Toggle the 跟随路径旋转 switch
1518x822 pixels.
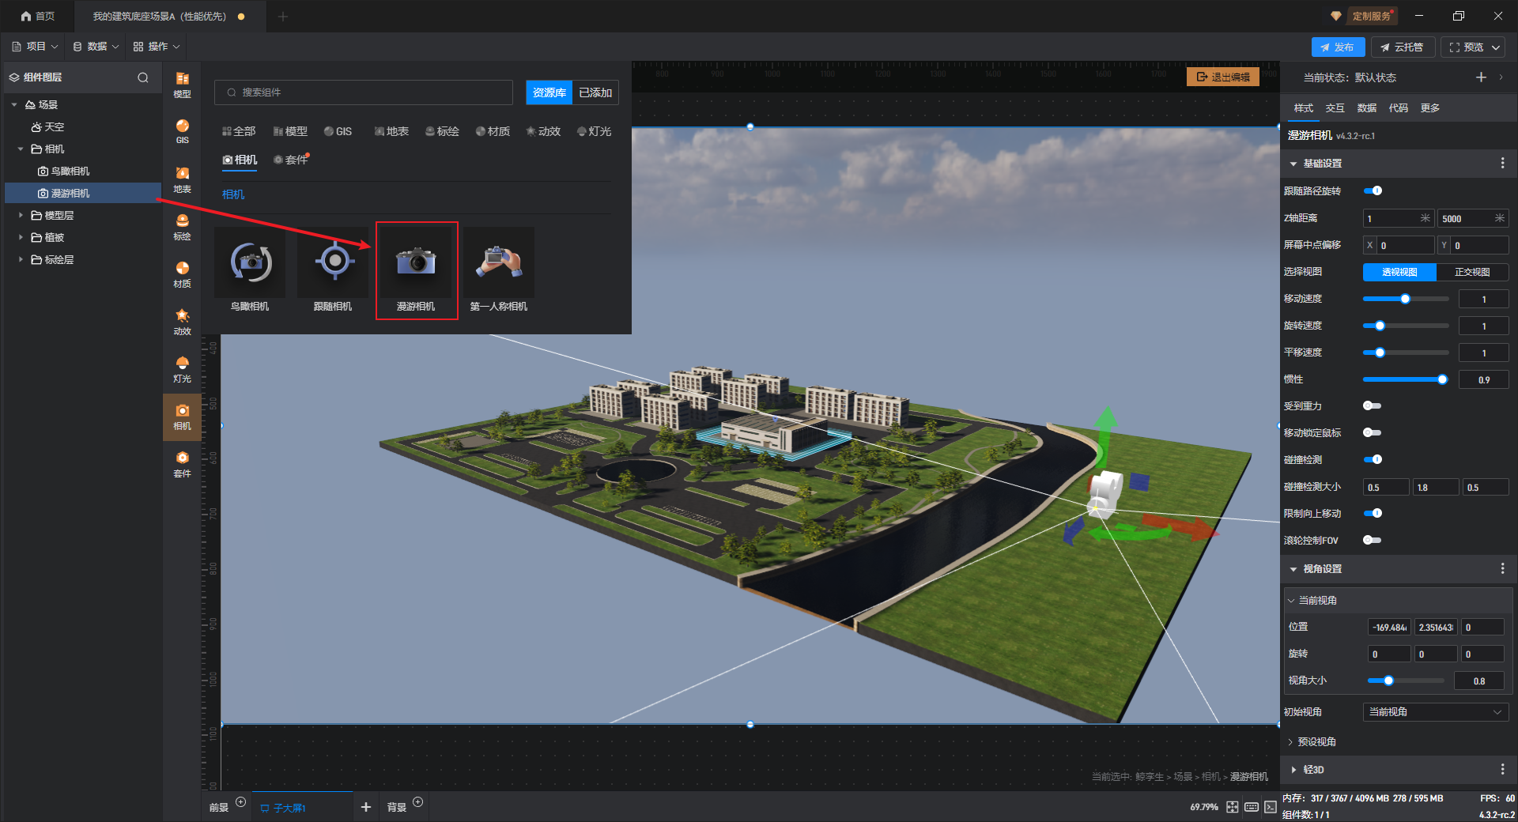(1373, 190)
